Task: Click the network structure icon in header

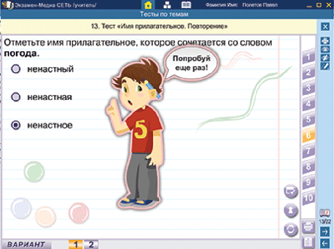Action: coord(167,5)
